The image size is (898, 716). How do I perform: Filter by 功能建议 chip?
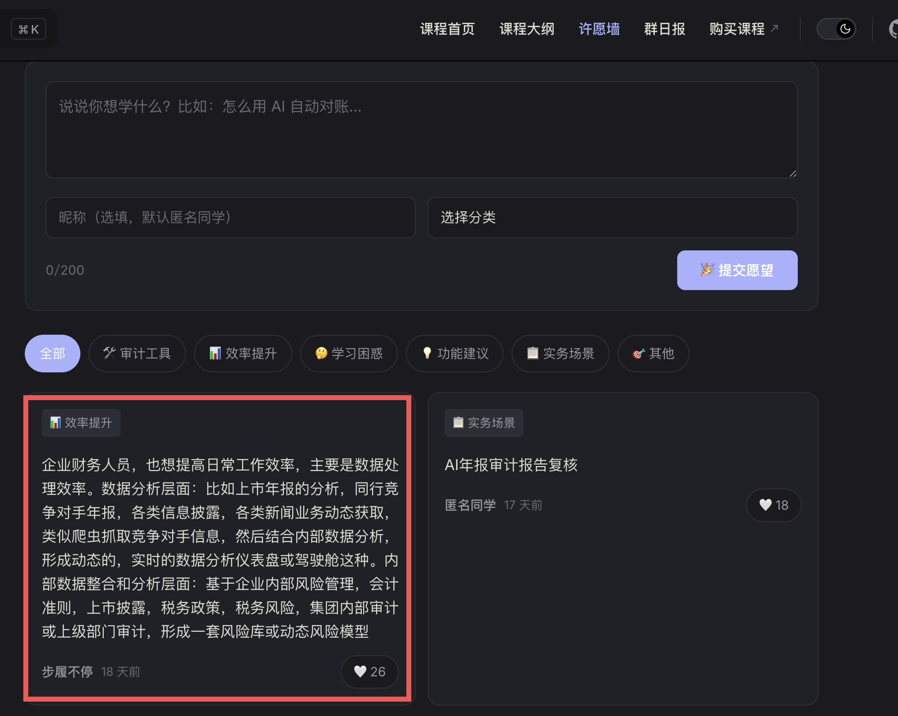point(454,354)
